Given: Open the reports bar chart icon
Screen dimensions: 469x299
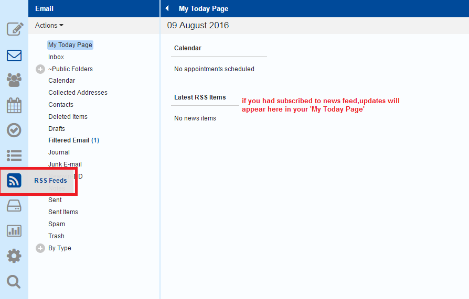Looking at the screenshot, I should pyautogui.click(x=14, y=230).
